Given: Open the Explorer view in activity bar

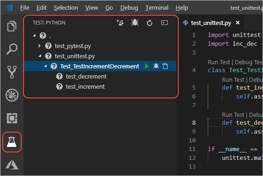Looking at the screenshot, I should [12, 26].
